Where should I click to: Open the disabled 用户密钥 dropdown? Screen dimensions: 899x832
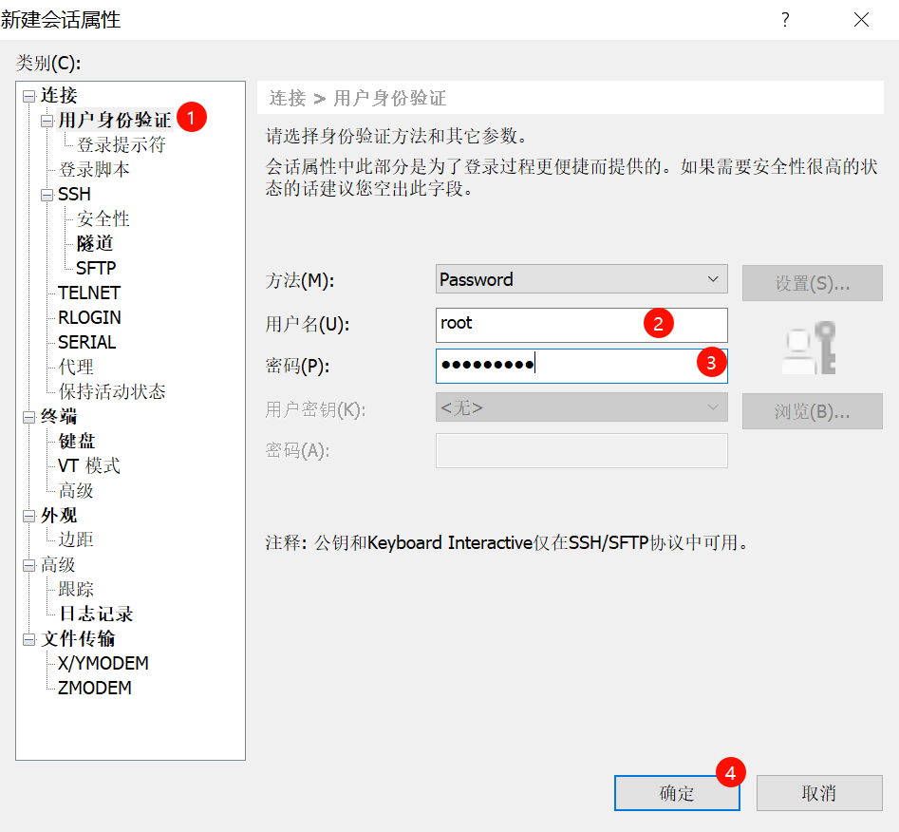point(581,407)
